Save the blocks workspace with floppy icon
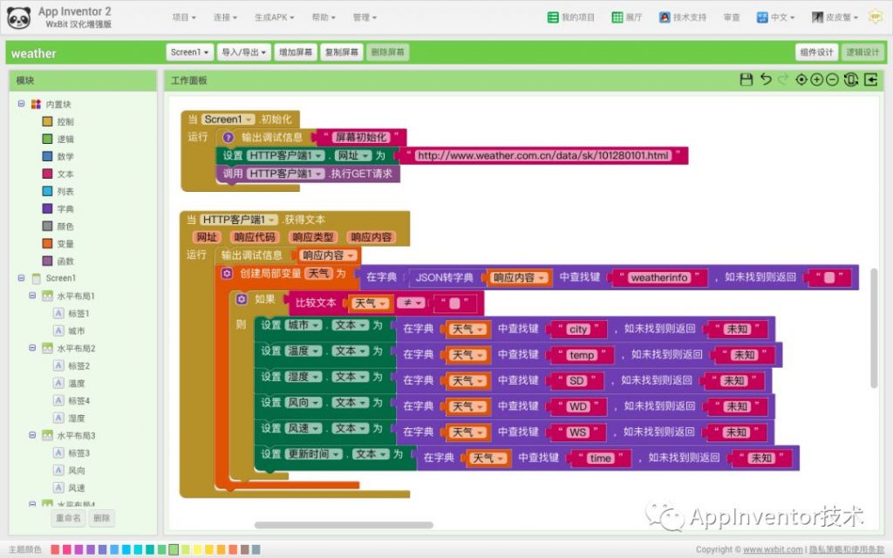Image resolution: width=893 pixels, height=558 pixels. (746, 79)
